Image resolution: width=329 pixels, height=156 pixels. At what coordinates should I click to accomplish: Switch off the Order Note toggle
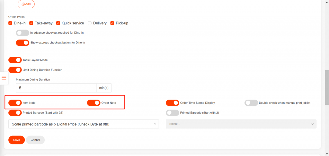point(94,103)
